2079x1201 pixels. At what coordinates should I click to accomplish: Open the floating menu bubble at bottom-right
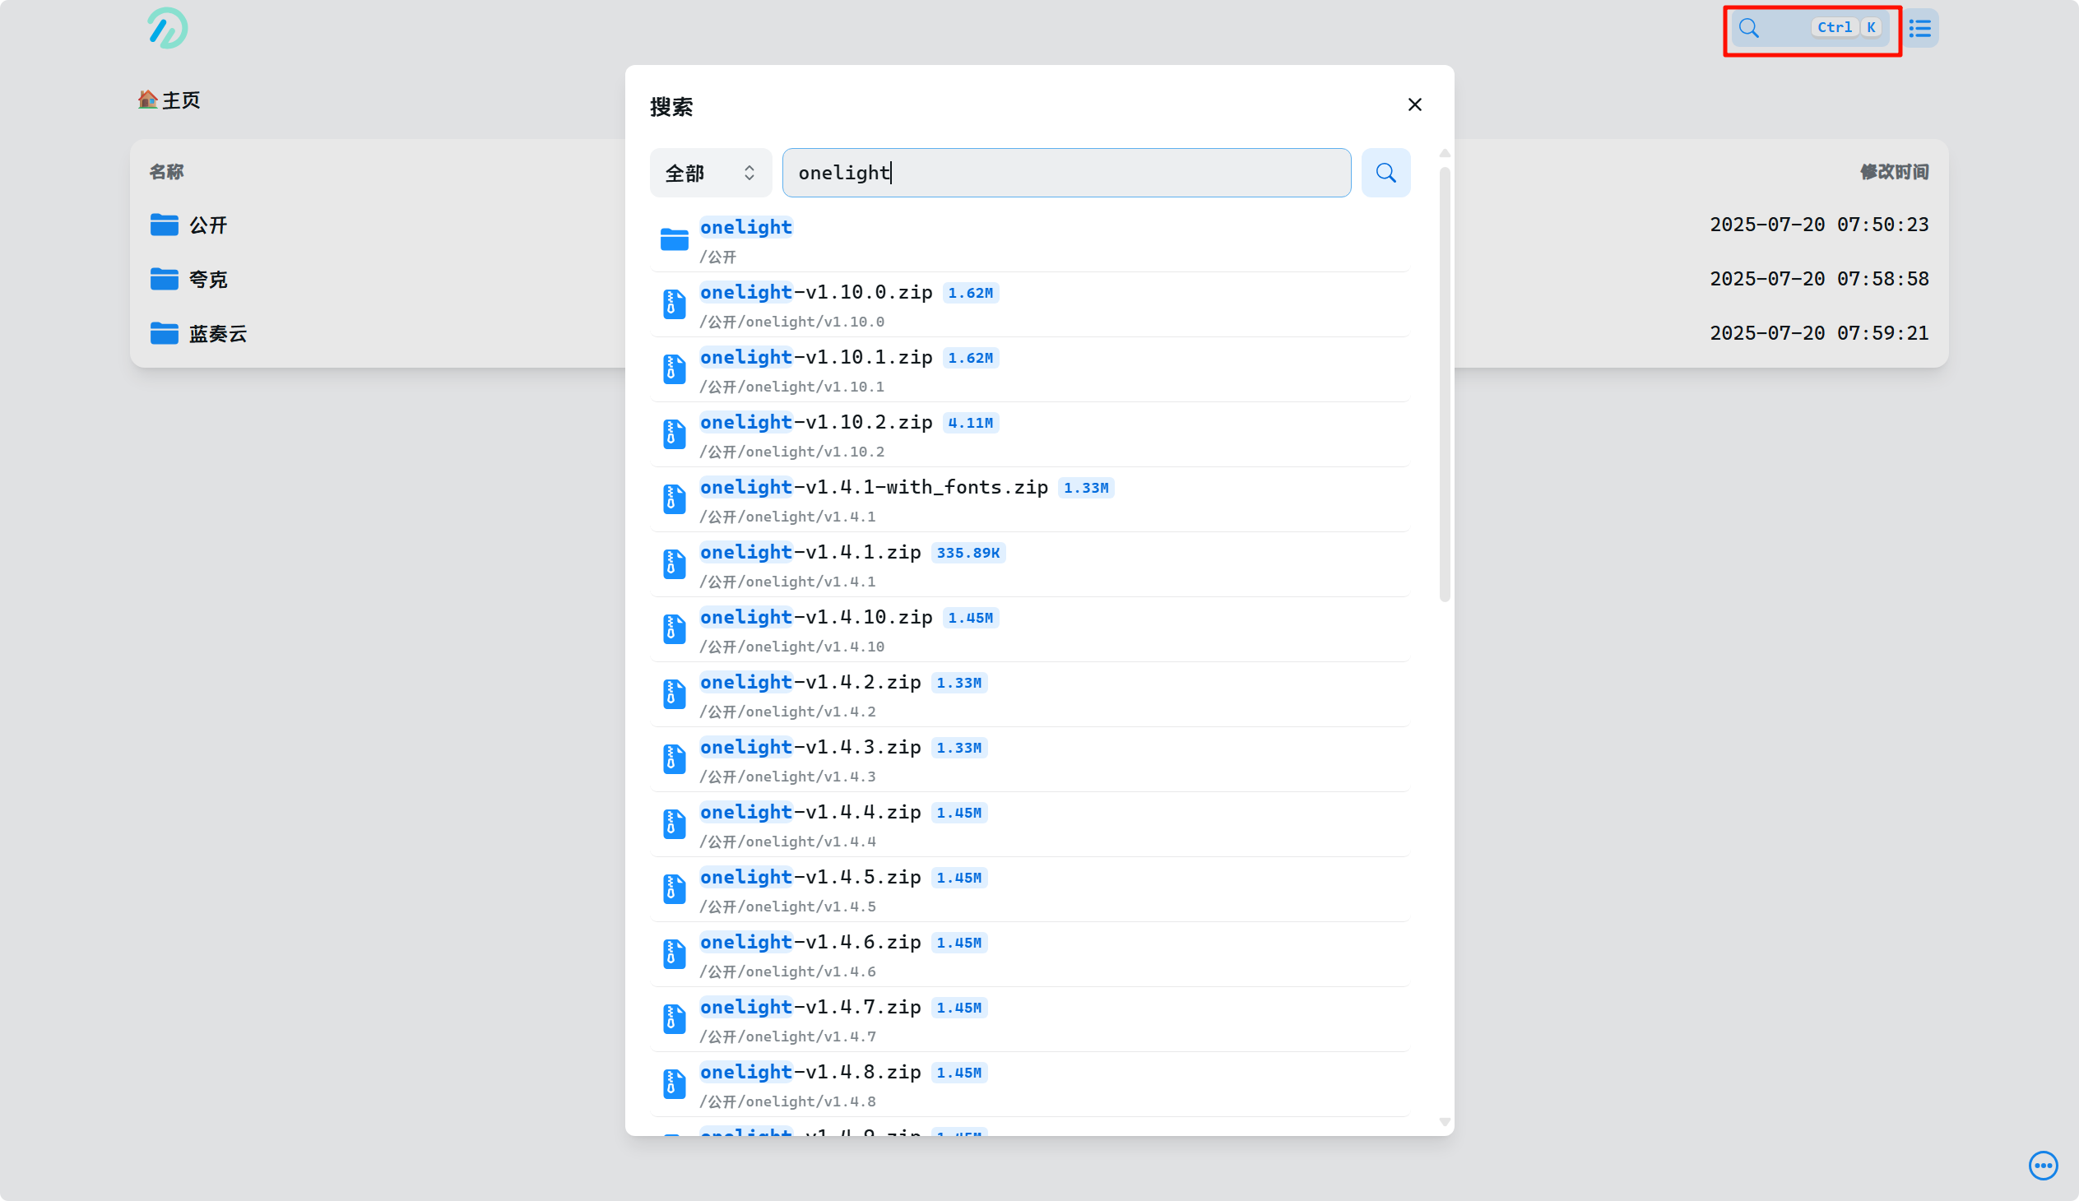click(x=2042, y=1166)
